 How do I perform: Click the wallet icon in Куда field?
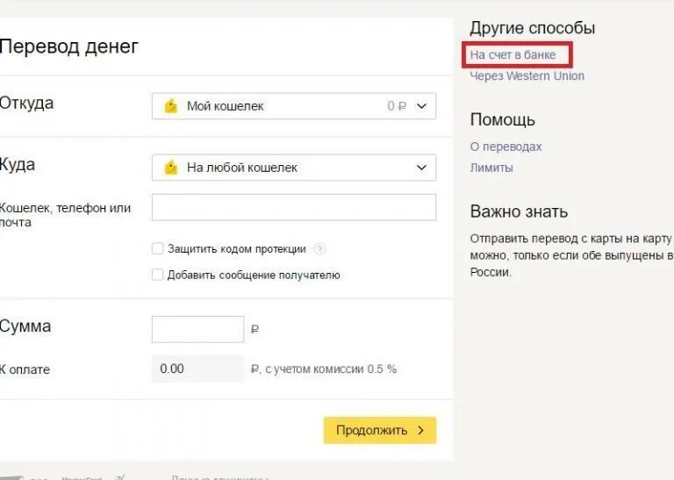pyautogui.click(x=170, y=167)
